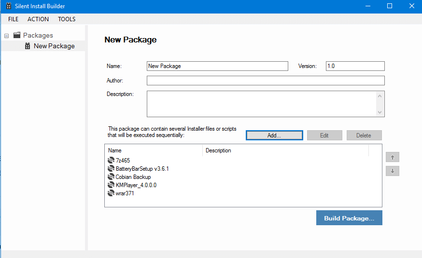Screen dimensions: 422x258
Task: Select the 7z465 list entry
Action: coord(123,161)
